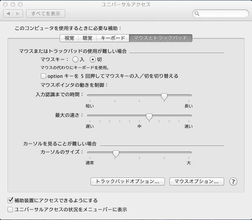Turn mouse keys on with 入 radio button

(75, 59)
